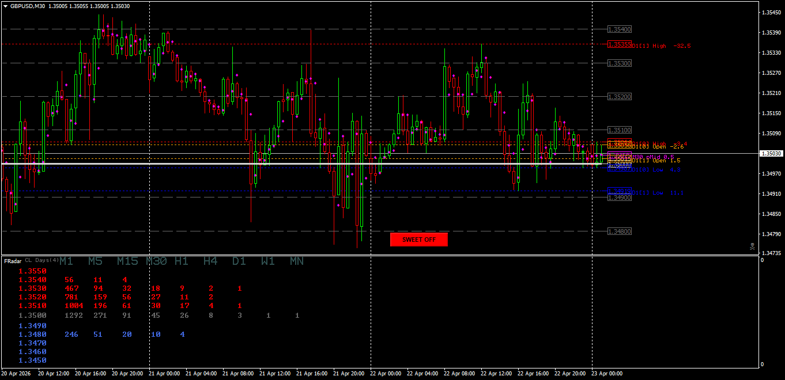This screenshot has width=785, height=380.
Task: Click current price marker 1.35030 on scale
Action: [771, 154]
